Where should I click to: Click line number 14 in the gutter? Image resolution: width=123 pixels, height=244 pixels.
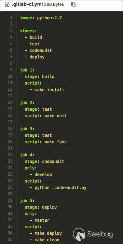coord(10,102)
